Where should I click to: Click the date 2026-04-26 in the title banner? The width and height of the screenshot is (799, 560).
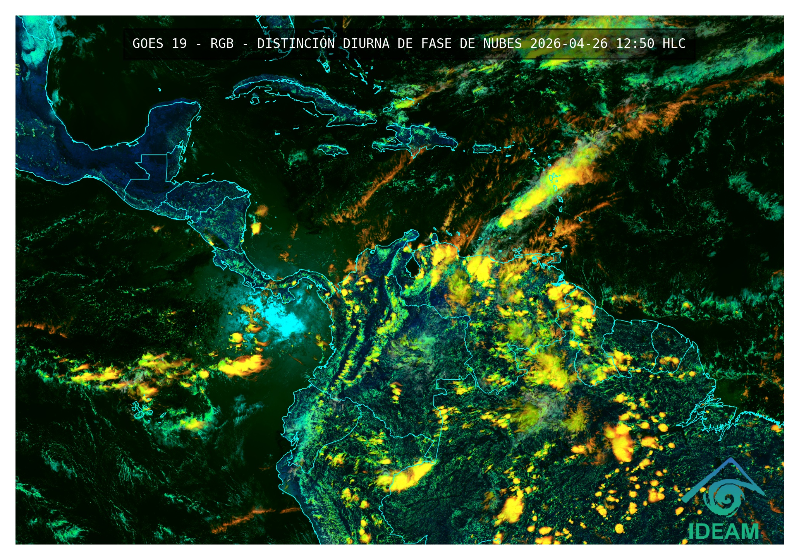click(x=569, y=43)
